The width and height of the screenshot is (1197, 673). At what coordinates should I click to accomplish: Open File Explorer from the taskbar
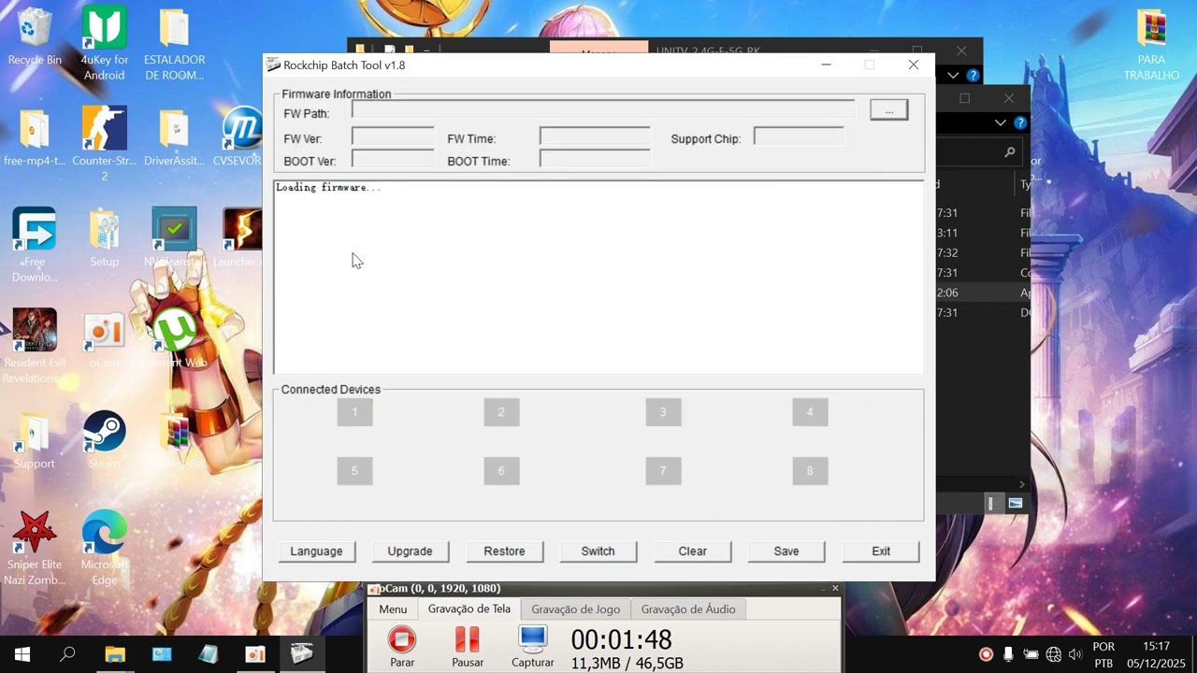(x=114, y=654)
